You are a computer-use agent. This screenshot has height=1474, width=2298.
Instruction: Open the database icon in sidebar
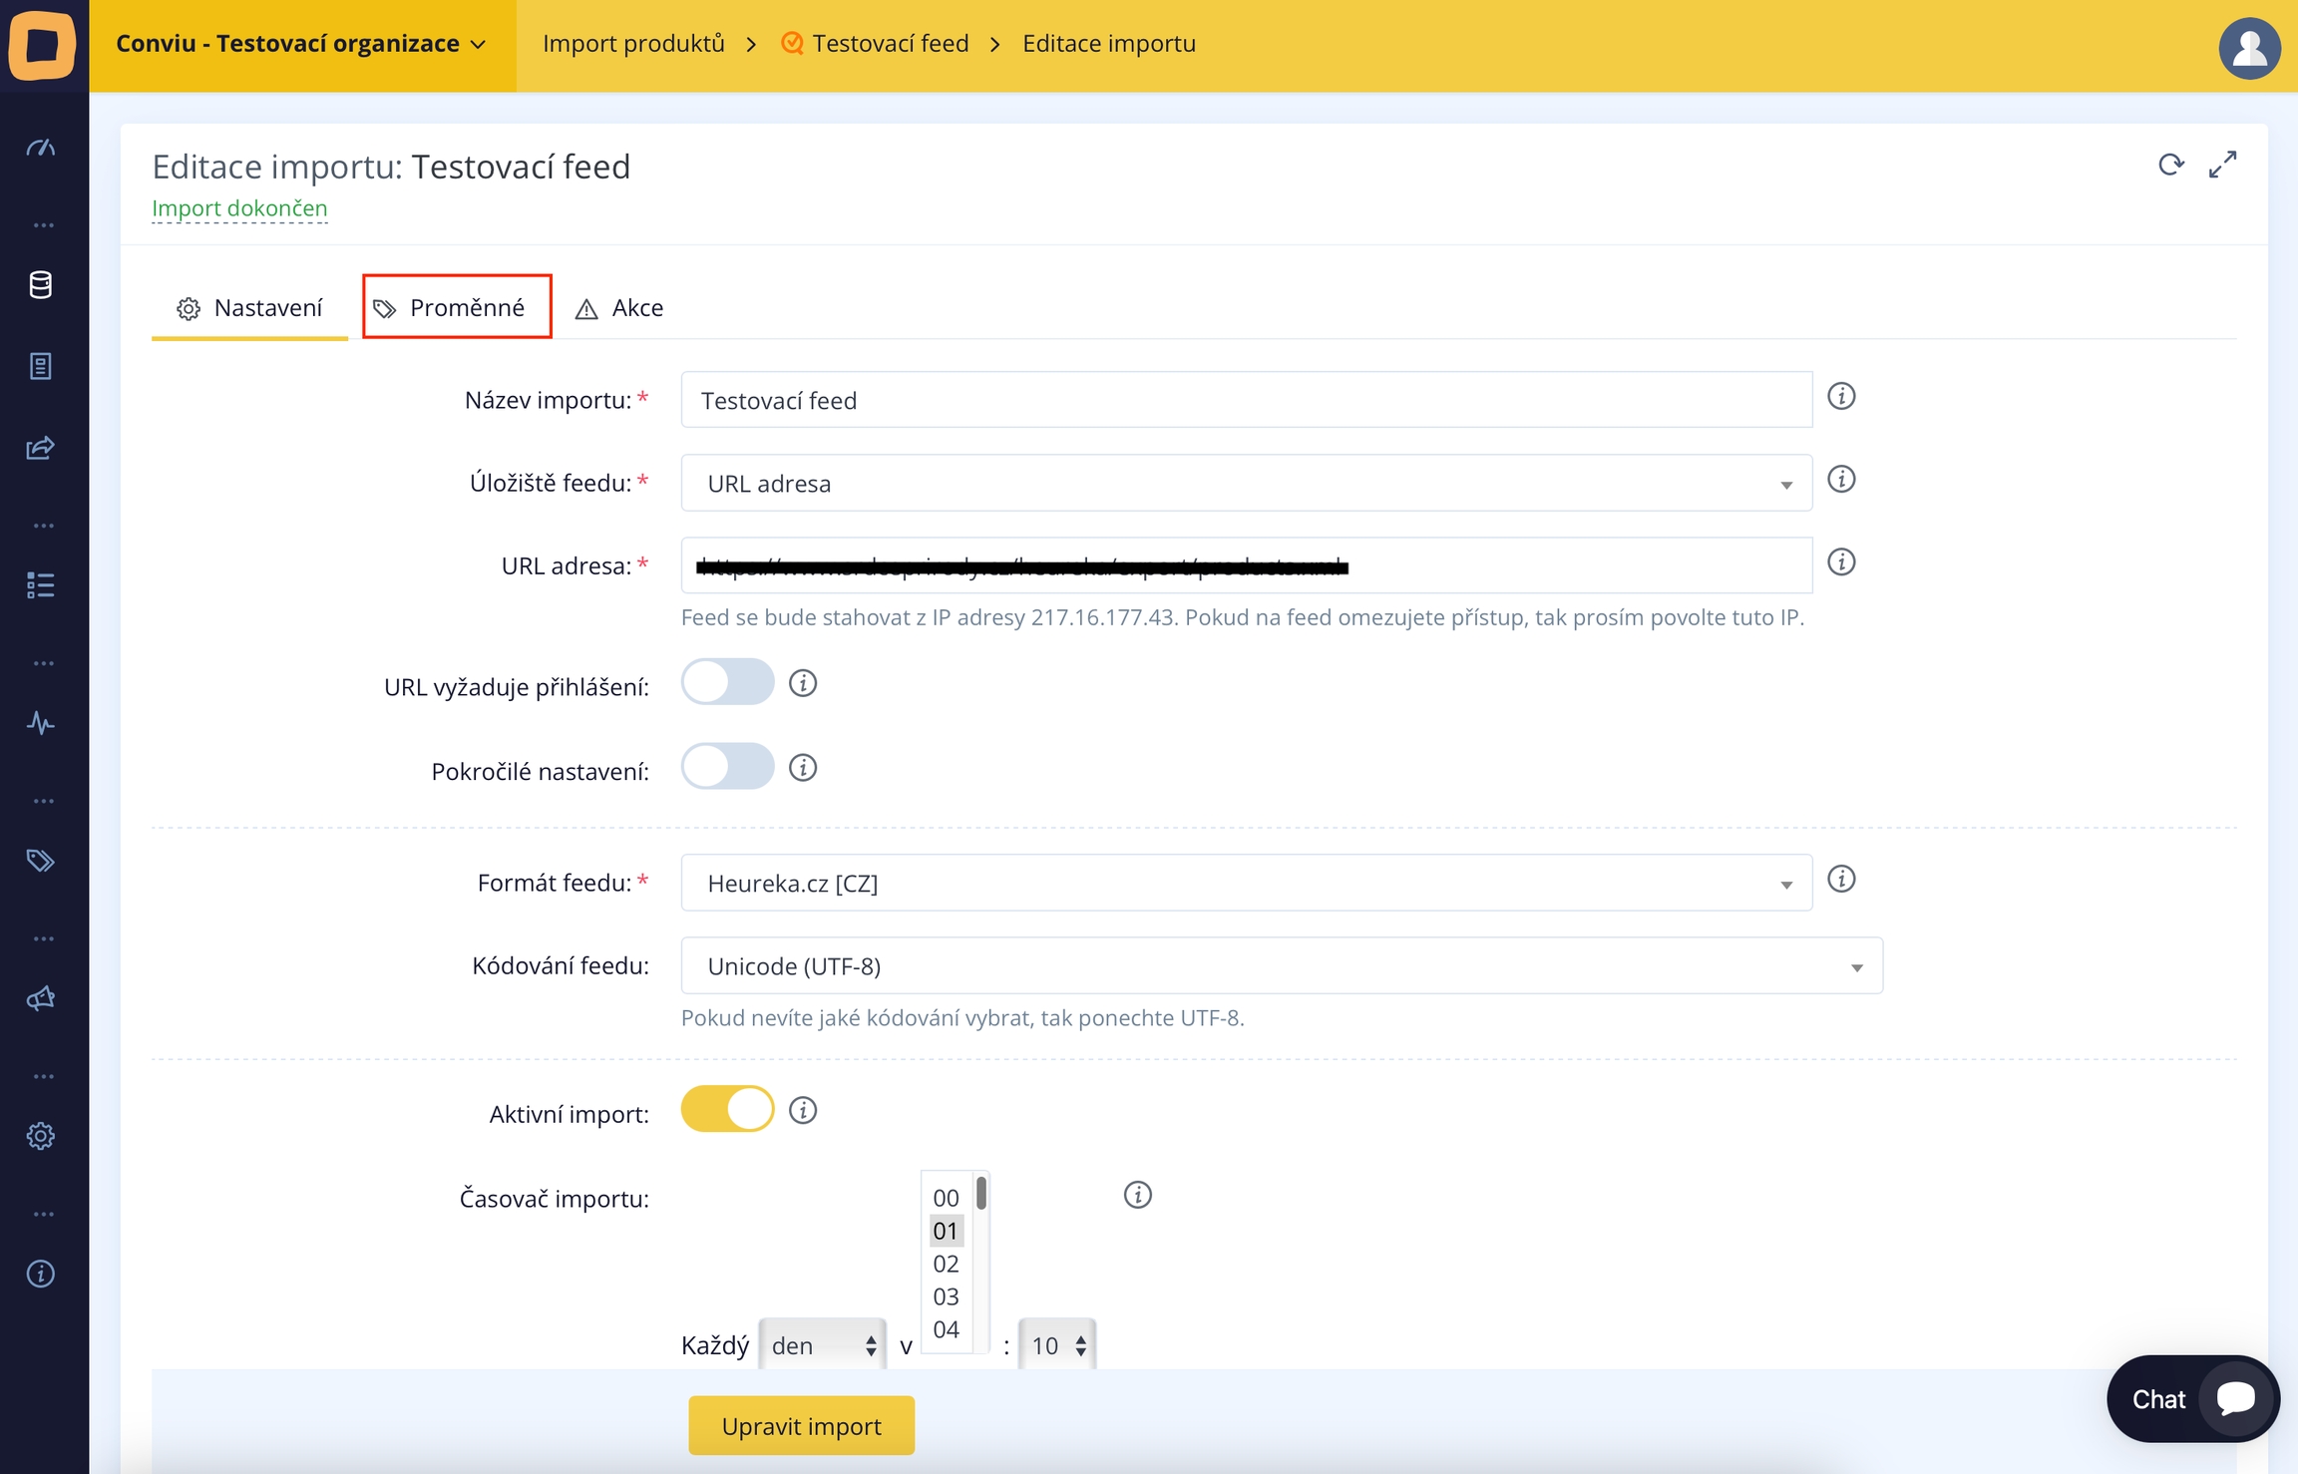40,285
